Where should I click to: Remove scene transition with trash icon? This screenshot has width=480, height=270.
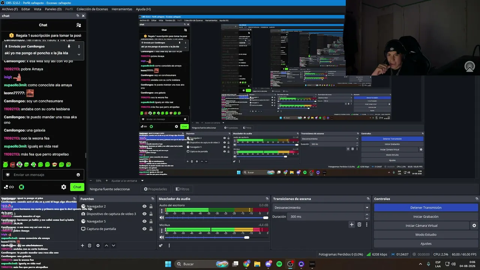coord(359,225)
